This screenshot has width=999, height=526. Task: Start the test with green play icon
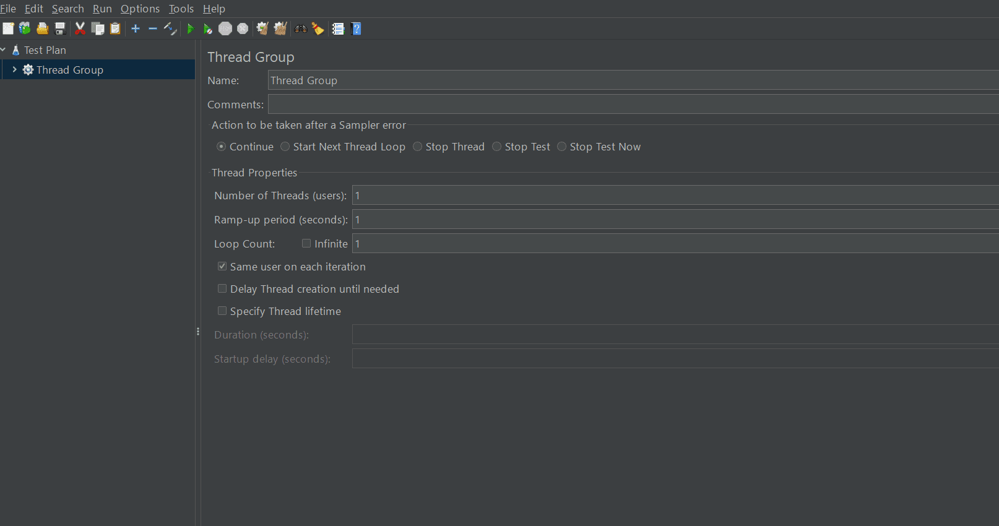(191, 28)
